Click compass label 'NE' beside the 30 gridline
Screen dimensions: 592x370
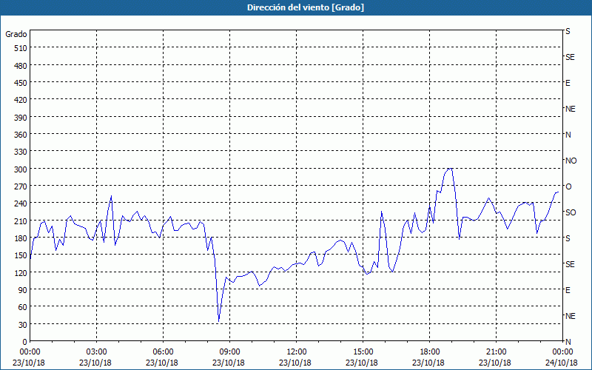[571, 316]
